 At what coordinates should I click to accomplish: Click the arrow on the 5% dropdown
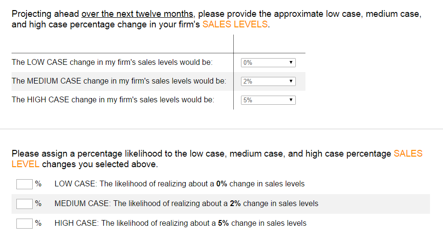(x=291, y=100)
